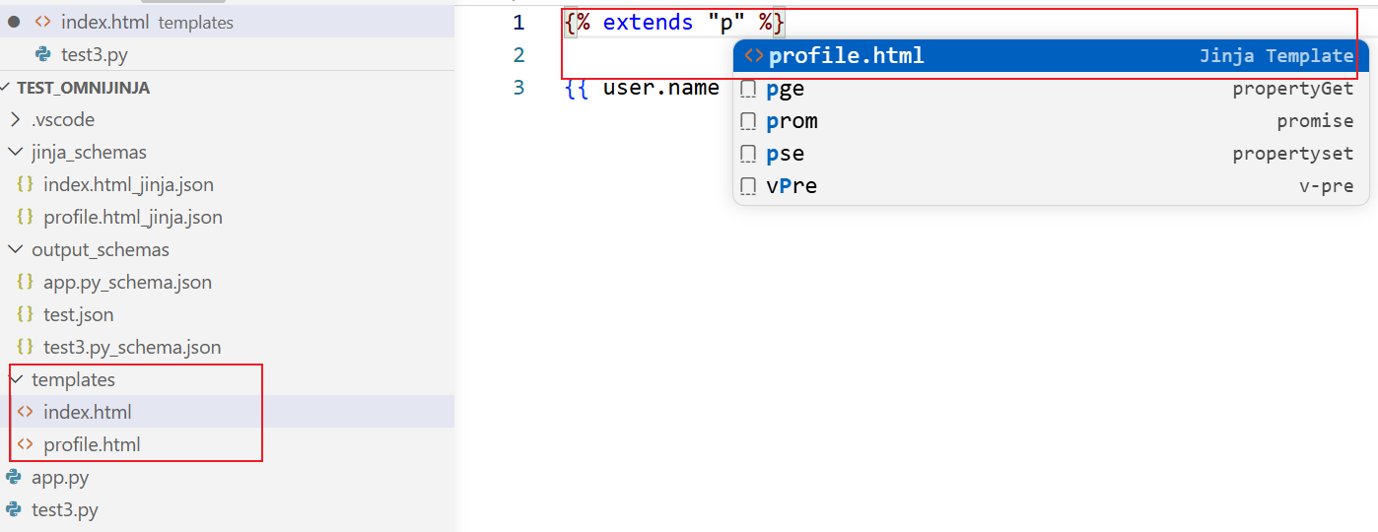Click Python icon of test3.py in tree

pos(14,509)
